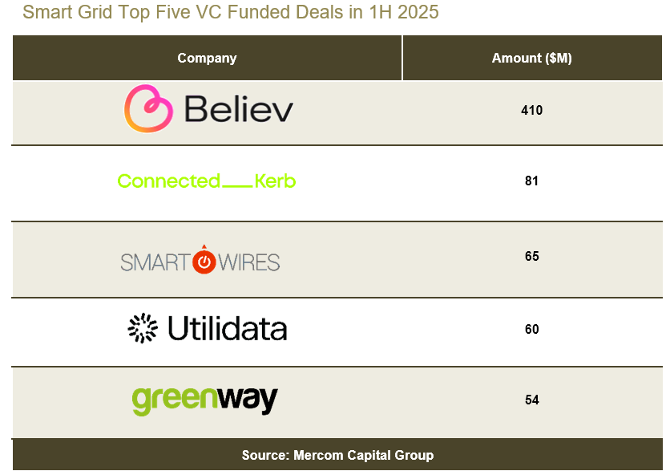Click the greenway logo
Viewport: 670px width, 471px height.
point(204,400)
